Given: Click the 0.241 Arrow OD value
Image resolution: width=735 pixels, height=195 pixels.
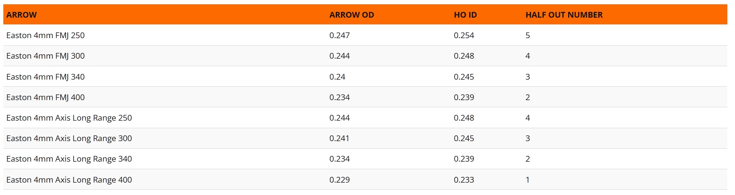Looking at the screenshot, I should (x=340, y=138).
